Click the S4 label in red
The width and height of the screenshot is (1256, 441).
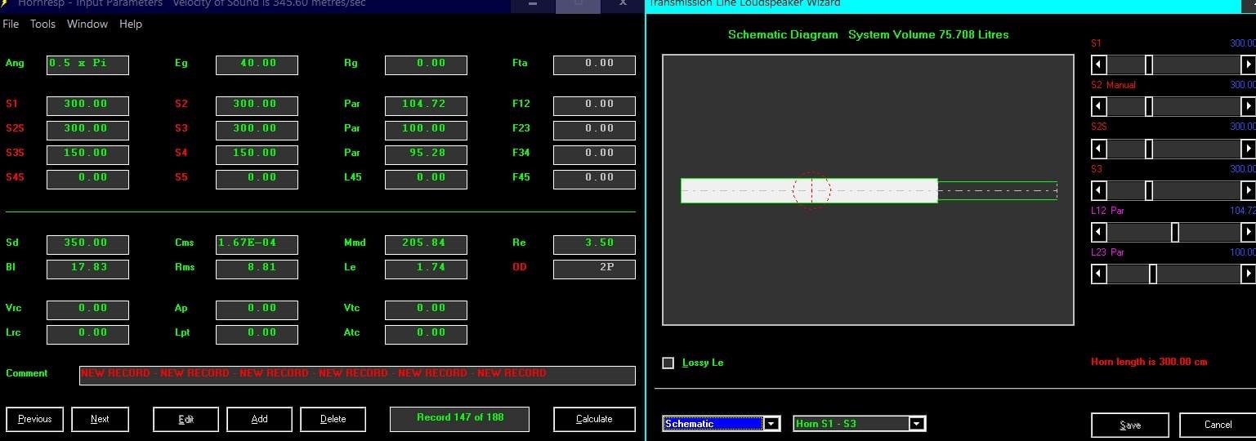(x=181, y=153)
